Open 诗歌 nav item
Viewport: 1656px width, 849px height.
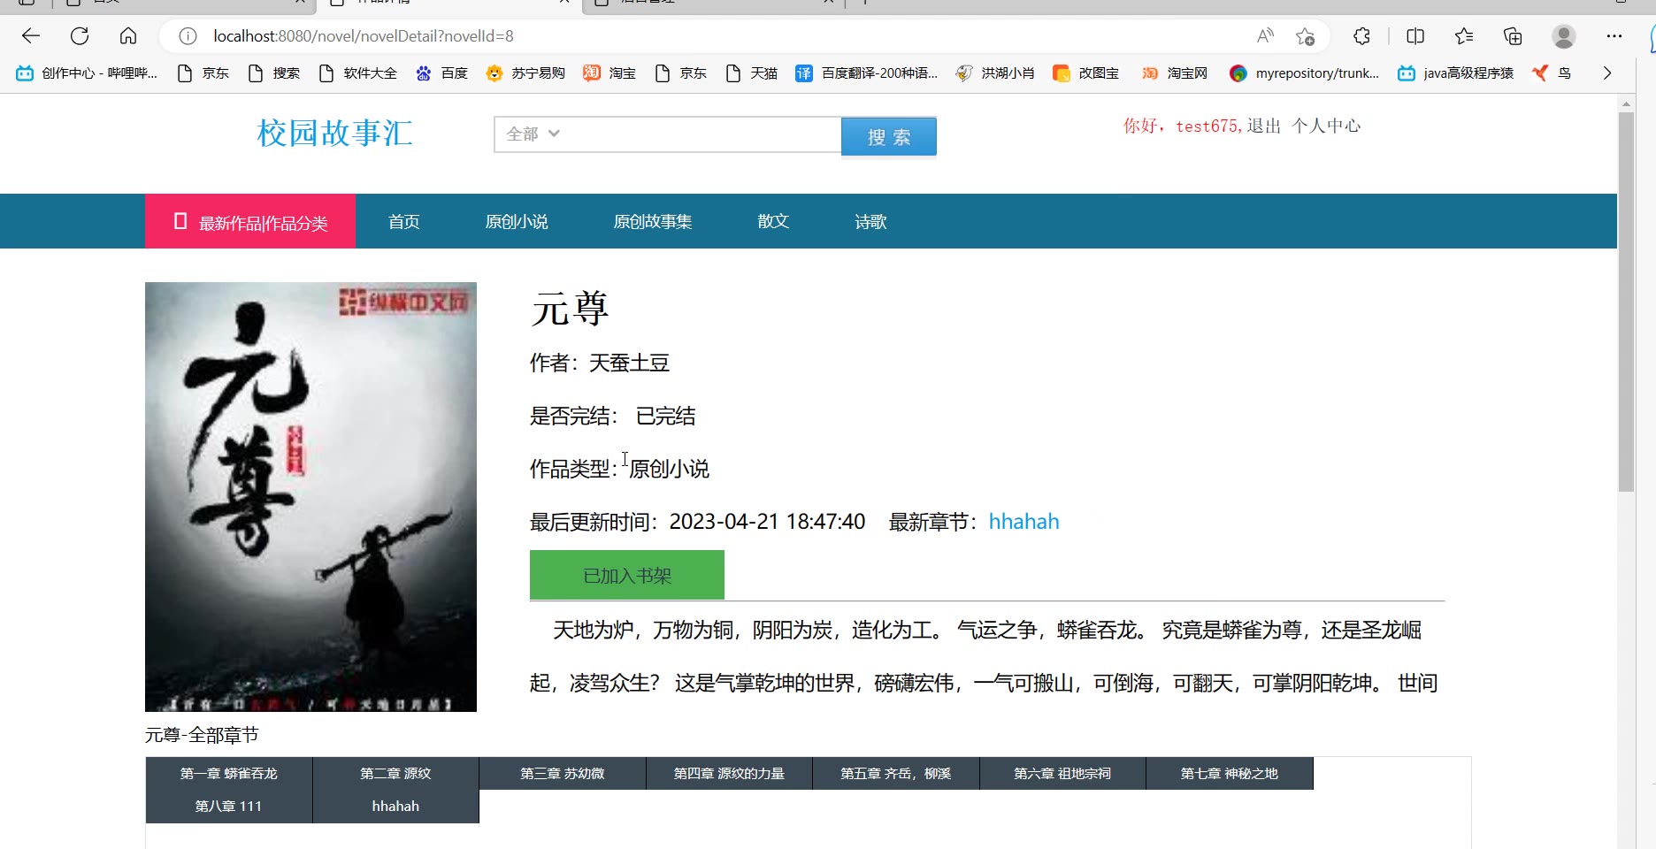pyautogui.click(x=870, y=222)
